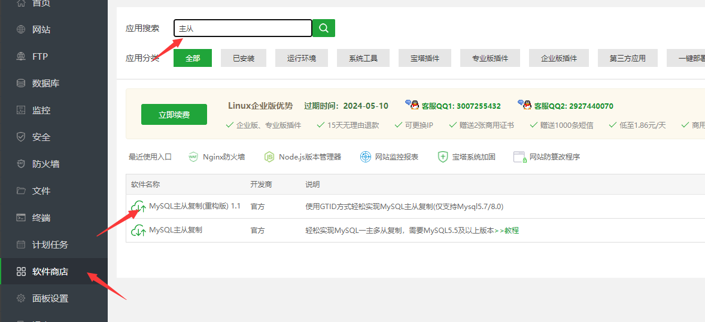The height and width of the screenshot is (322, 705).
Task: Open the >>教程 tutorial link
Action: pyautogui.click(x=507, y=231)
